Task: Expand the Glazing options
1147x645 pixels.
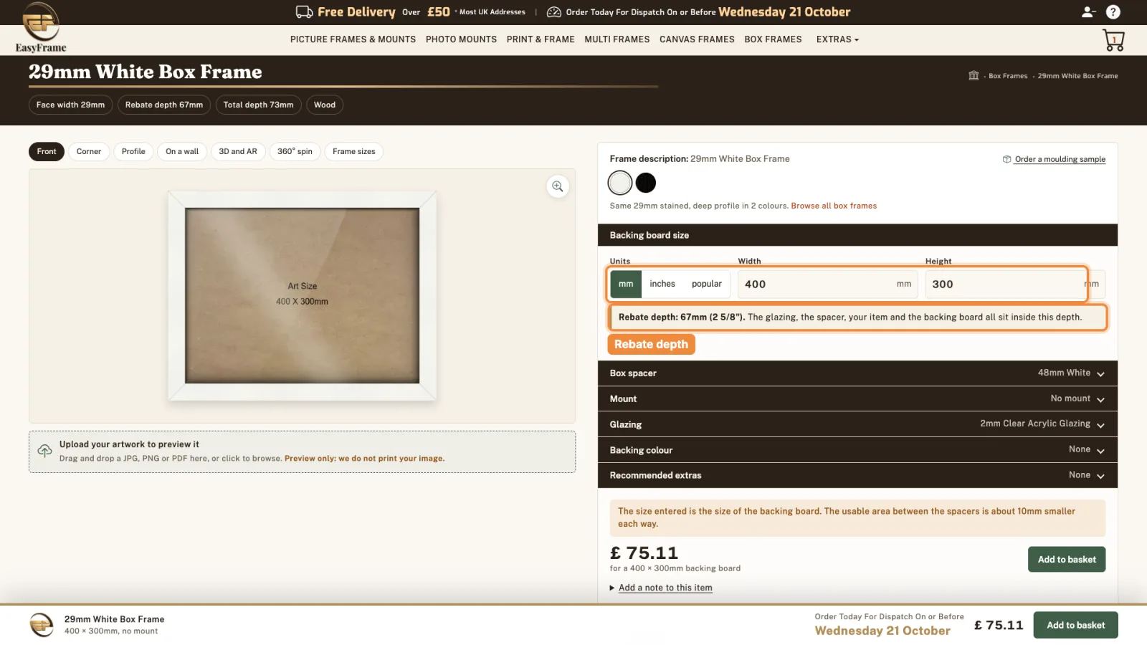Action: coord(857,424)
